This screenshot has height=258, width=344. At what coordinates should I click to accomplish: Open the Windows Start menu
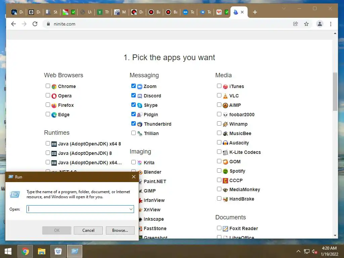coord(8,251)
